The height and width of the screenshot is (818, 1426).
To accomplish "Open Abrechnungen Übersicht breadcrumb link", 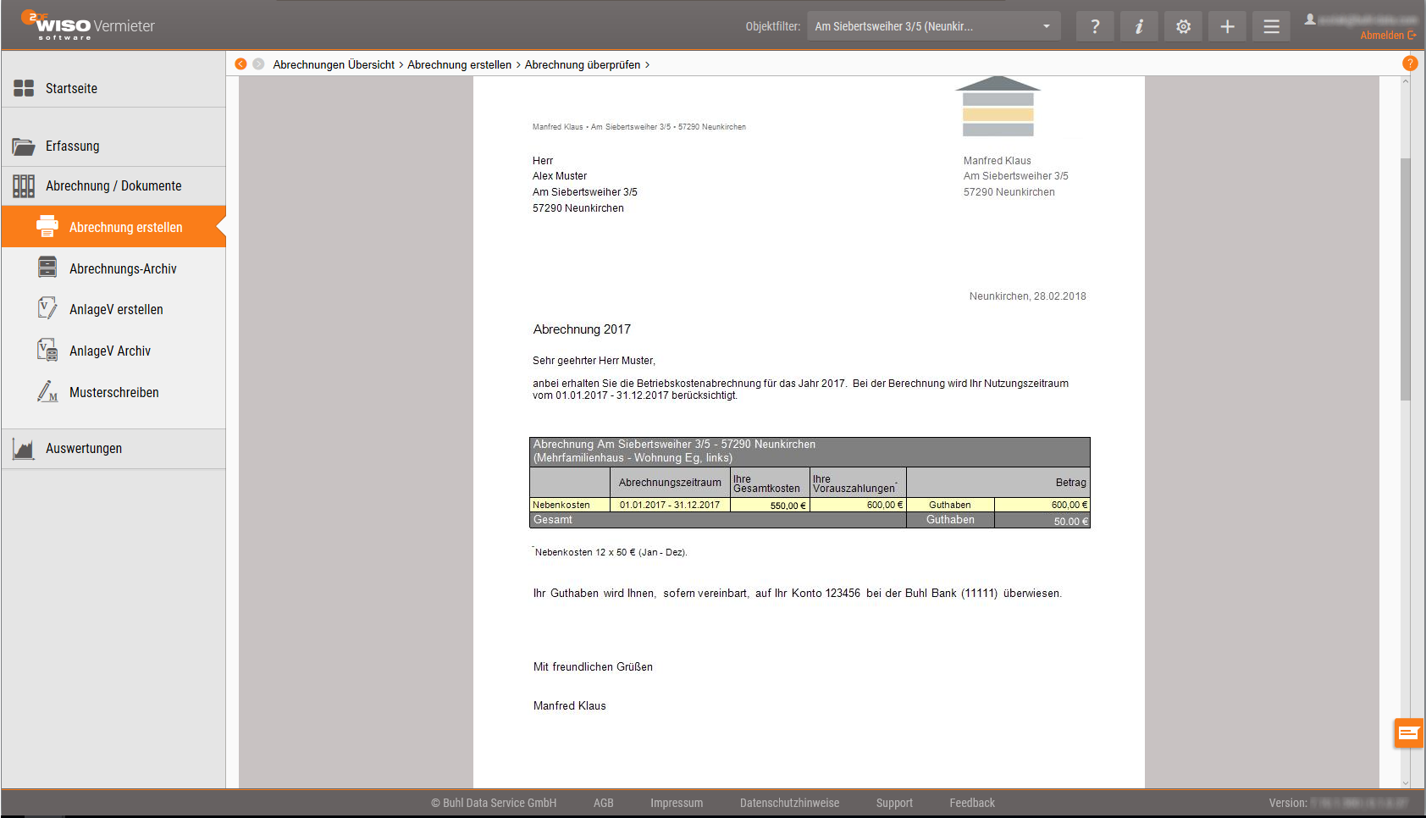I will click(334, 64).
